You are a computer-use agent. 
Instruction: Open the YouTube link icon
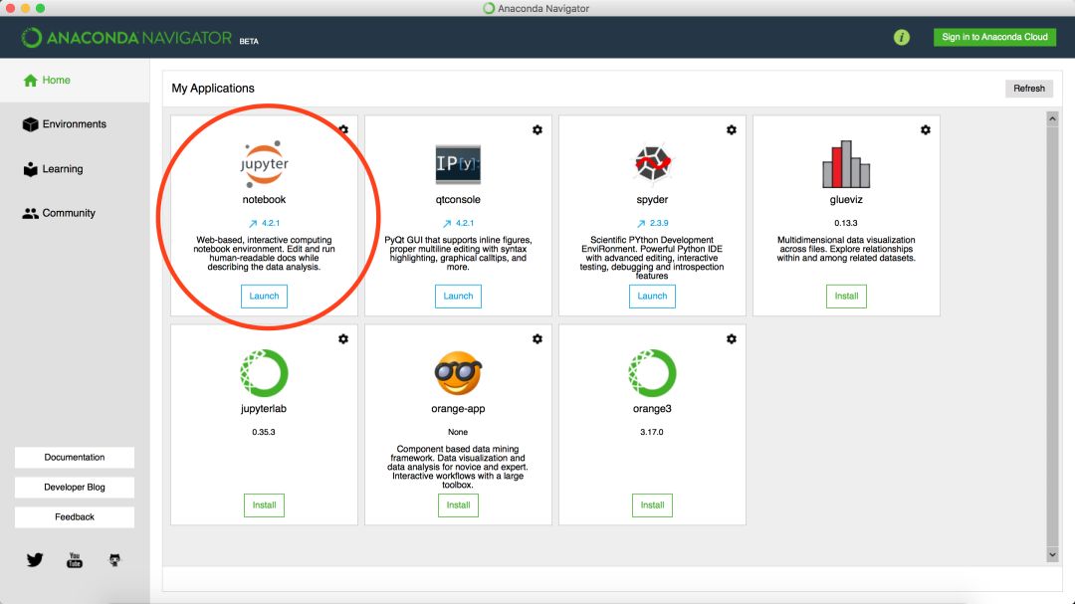point(75,560)
